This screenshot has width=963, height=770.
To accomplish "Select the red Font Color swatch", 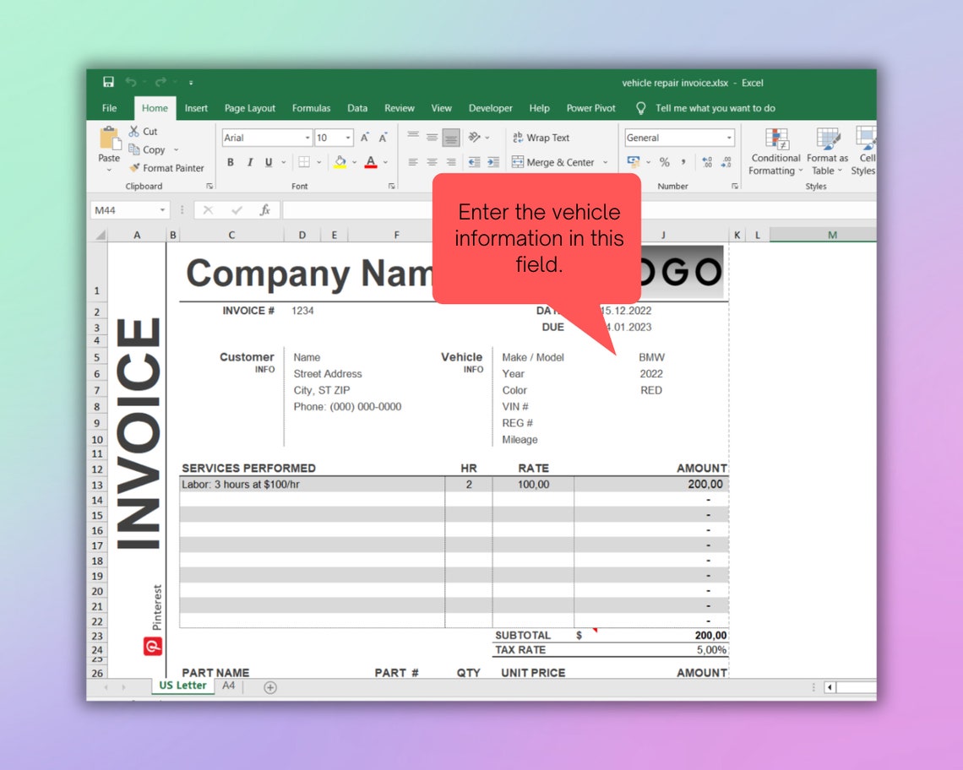I will point(370,162).
